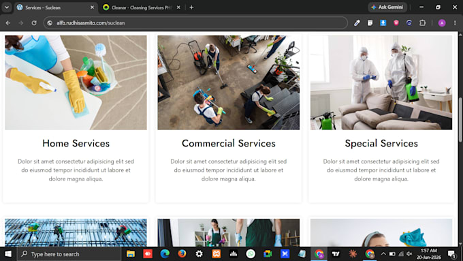Screen dimensions: 463x261
Task: Open the Extensions puzzle piece menu
Action: pyautogui.click(x=423, y=22)
